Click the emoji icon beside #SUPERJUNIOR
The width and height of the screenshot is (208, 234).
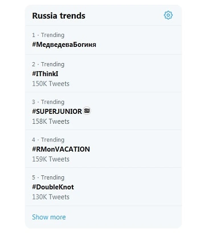tap(87, 111)
